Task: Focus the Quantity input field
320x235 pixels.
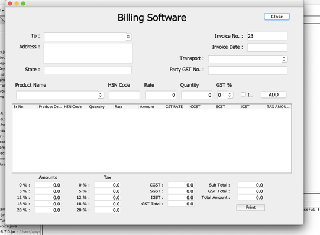Action: 197,95
